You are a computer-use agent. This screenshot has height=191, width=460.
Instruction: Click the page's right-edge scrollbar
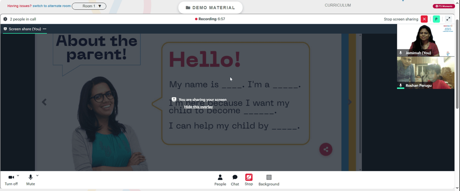click(x=458, y=64)
